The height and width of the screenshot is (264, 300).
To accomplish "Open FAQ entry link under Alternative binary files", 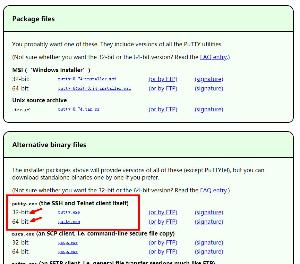I will tap(213, 190).
